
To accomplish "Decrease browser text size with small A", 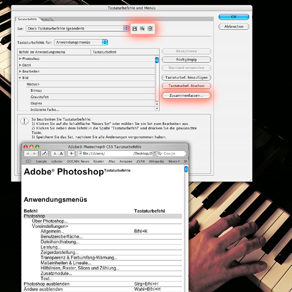I will (x=55, y=154).
